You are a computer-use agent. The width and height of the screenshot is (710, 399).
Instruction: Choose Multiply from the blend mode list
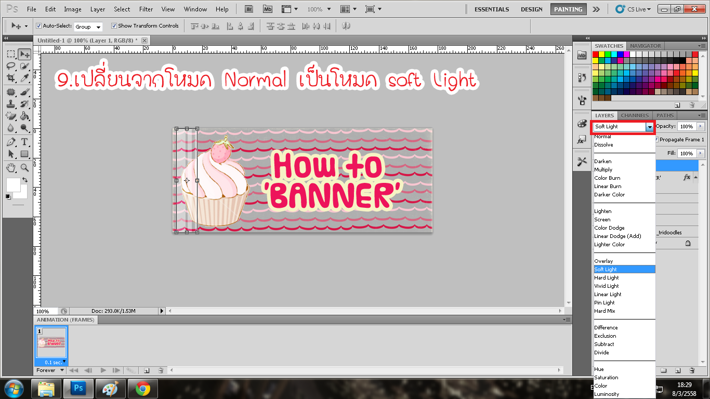(x=624, y=170)
